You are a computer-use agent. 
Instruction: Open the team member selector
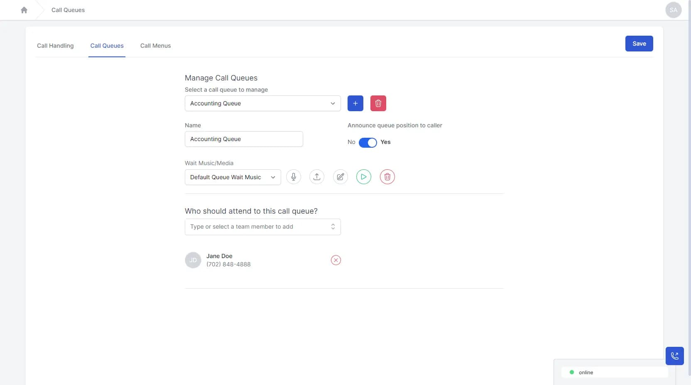(x=262, y=227)
